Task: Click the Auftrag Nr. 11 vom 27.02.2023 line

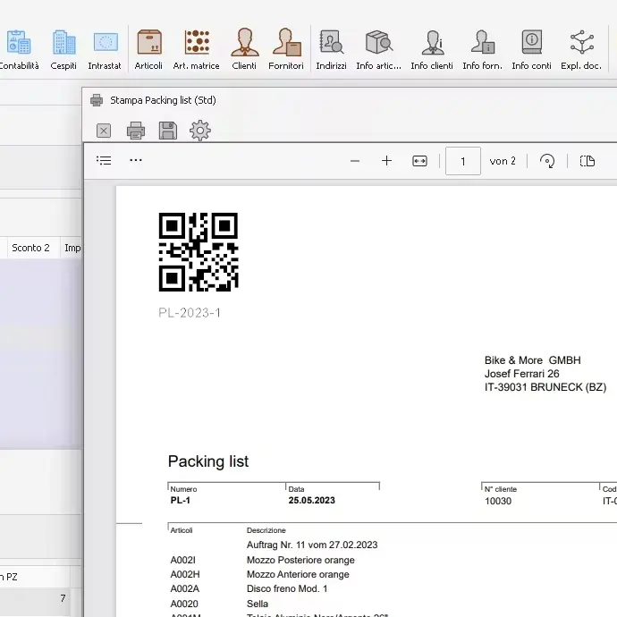Action: pyautogui.click(x=312, y=545)
